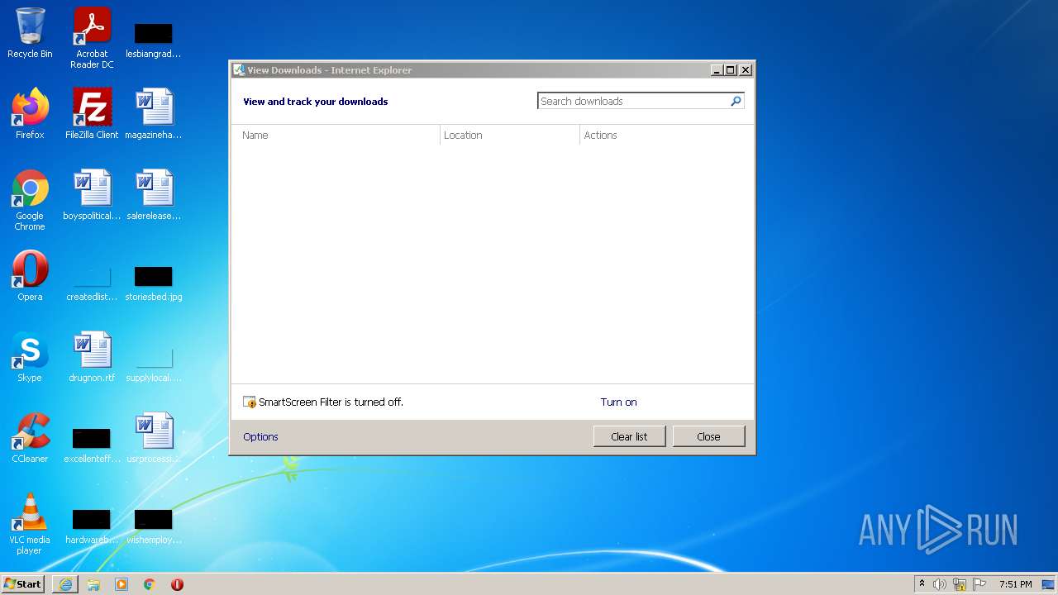Select the usrprocessi document icon
This screenshot has height=595, width=1058.
pos(154,438)
